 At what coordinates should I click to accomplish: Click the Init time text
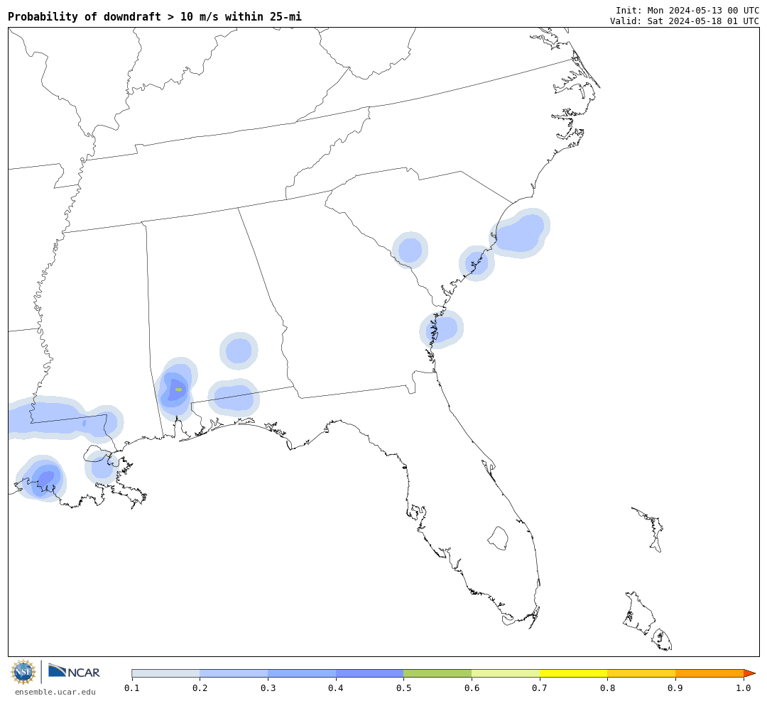687,10
